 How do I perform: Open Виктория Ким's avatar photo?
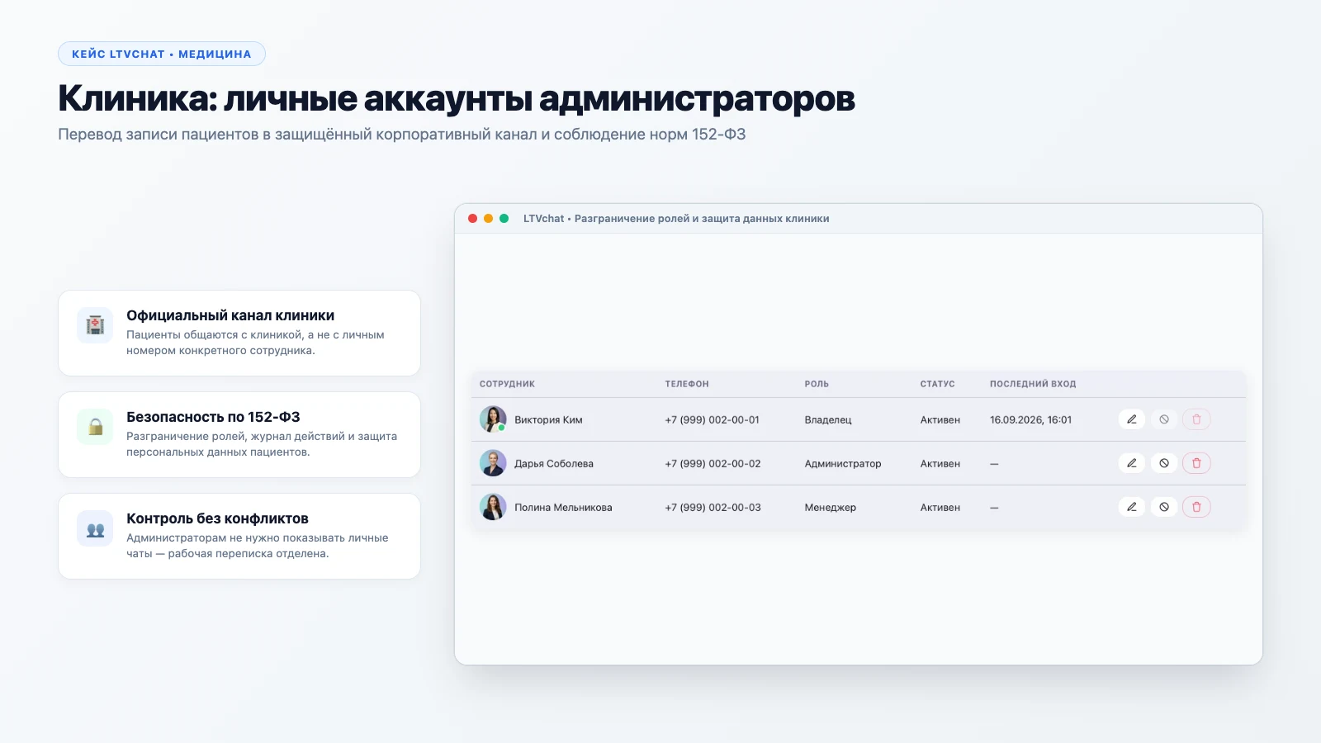[x=493, y=419]
